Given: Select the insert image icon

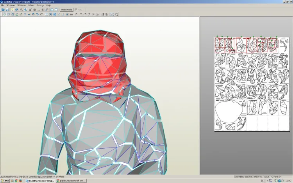Looking at the screenshot, I should 29,14.
